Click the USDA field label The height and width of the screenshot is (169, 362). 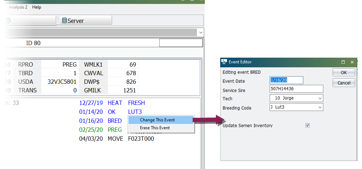click(26, 82)
